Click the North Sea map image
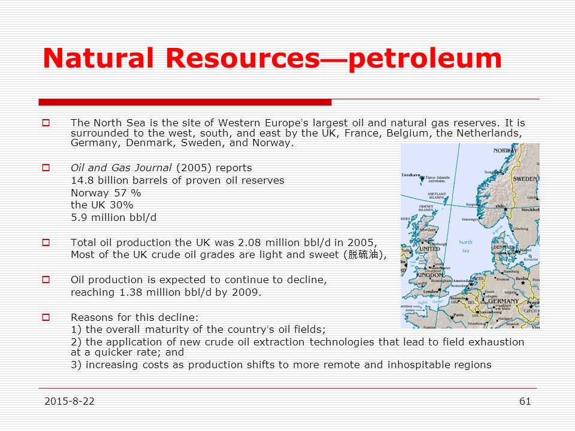575x431 pixels. coord(470,236)
